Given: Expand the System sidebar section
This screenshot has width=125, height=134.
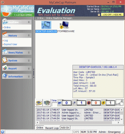Looking at the screenshot, I should tap(29, 60).
